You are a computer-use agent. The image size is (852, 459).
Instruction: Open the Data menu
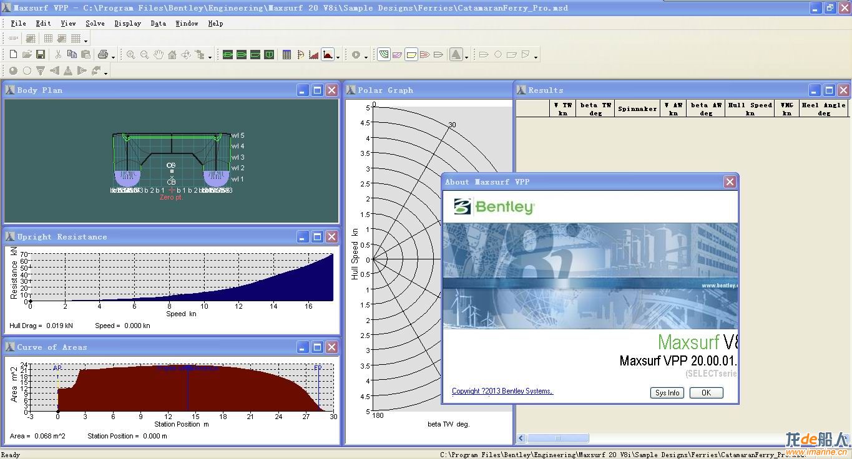159,23
